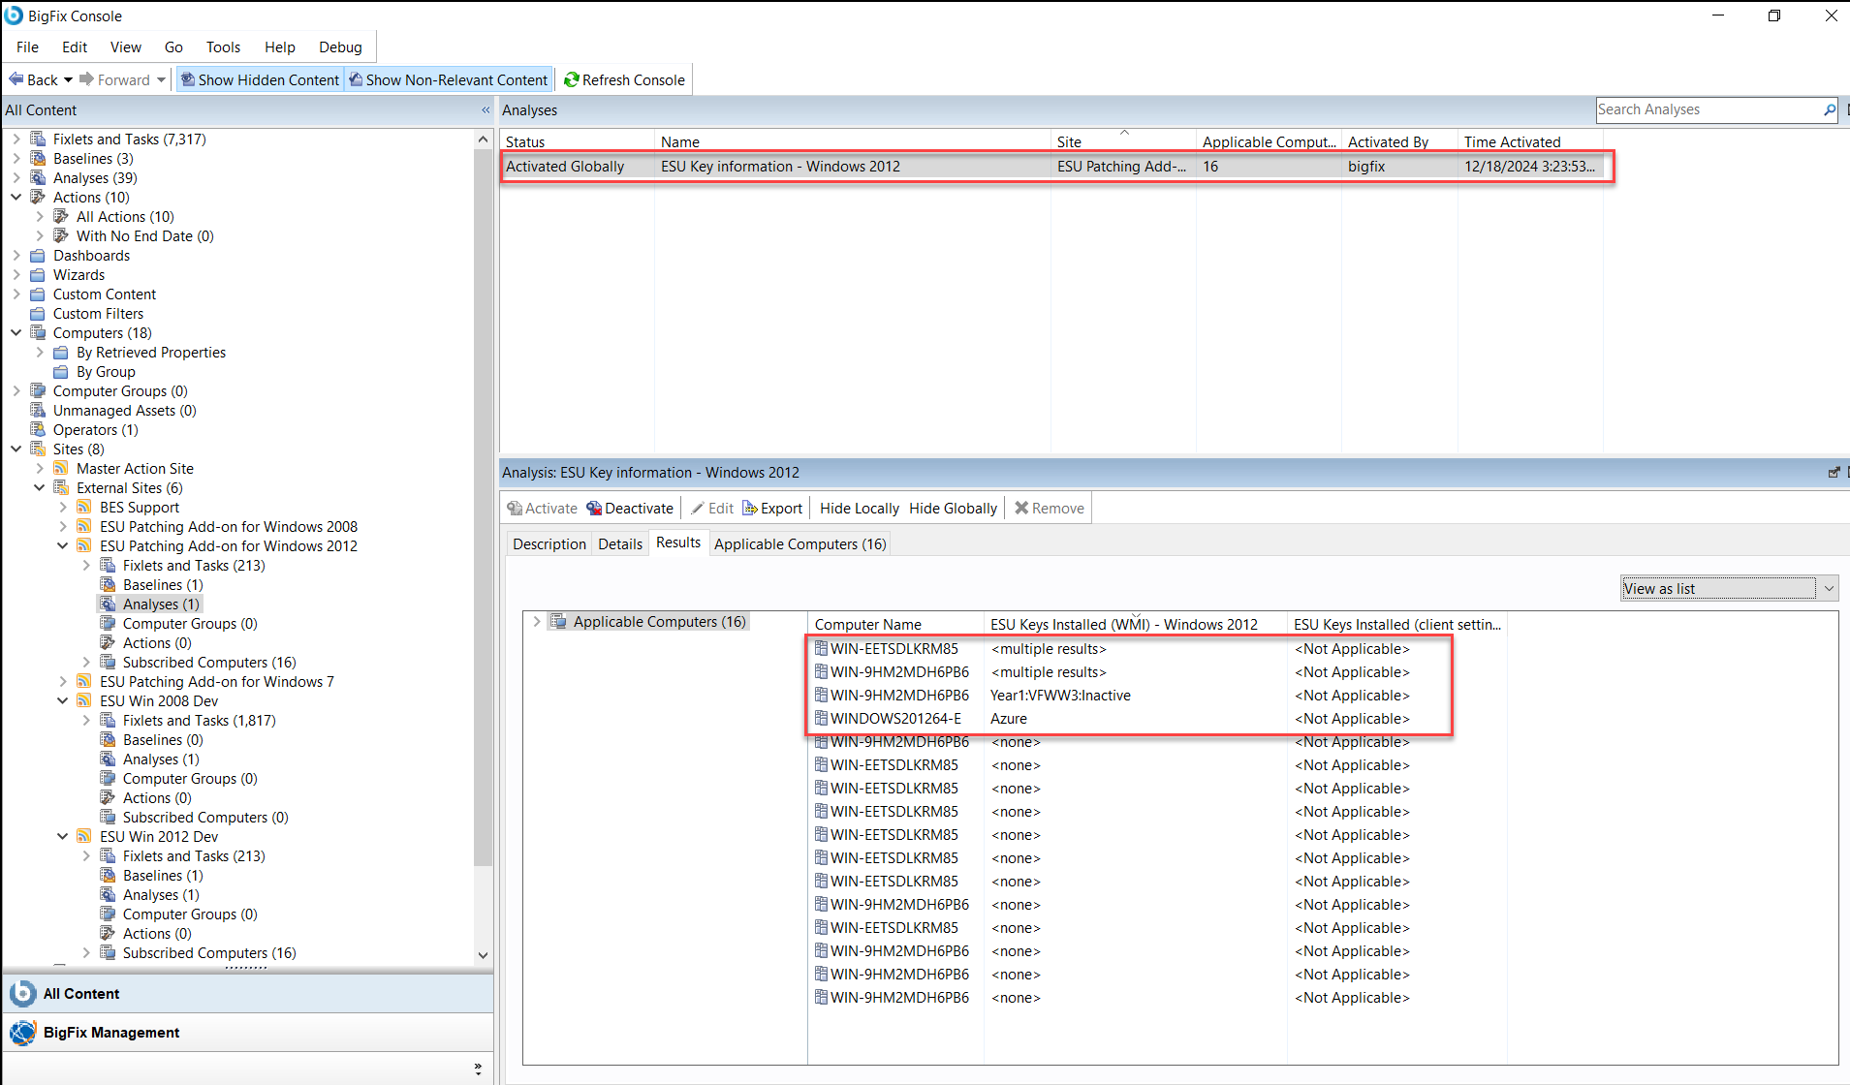Image resolution: width=1850 pixels, height=1085 pixels.
Task: Select ESU Patching Add-on for Windows 7
Action: [x=217, y=682]
